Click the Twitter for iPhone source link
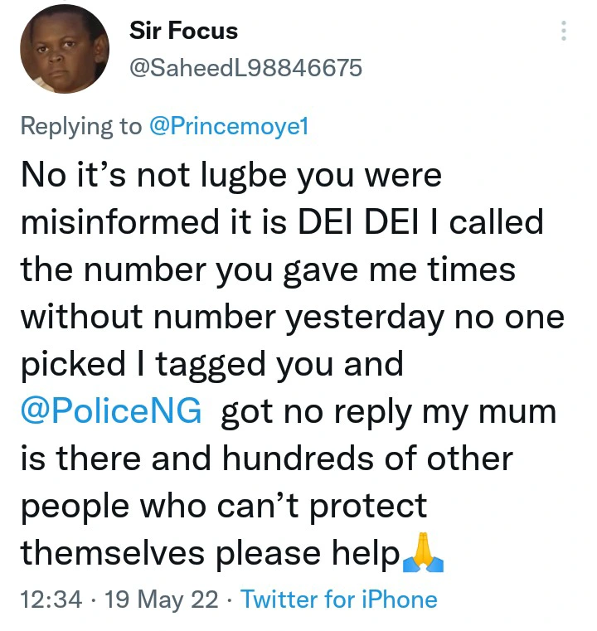The height and width of the screenshot is (631, 597). [338, 598]
